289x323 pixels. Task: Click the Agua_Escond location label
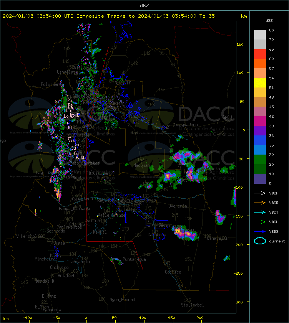pos(122,300)
